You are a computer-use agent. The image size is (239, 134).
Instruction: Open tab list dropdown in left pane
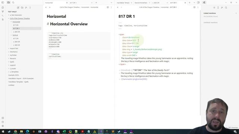[111, 3]
